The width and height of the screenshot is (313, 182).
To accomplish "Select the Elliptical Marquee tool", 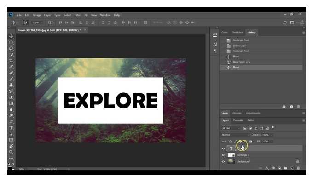I will pos(11,42).
